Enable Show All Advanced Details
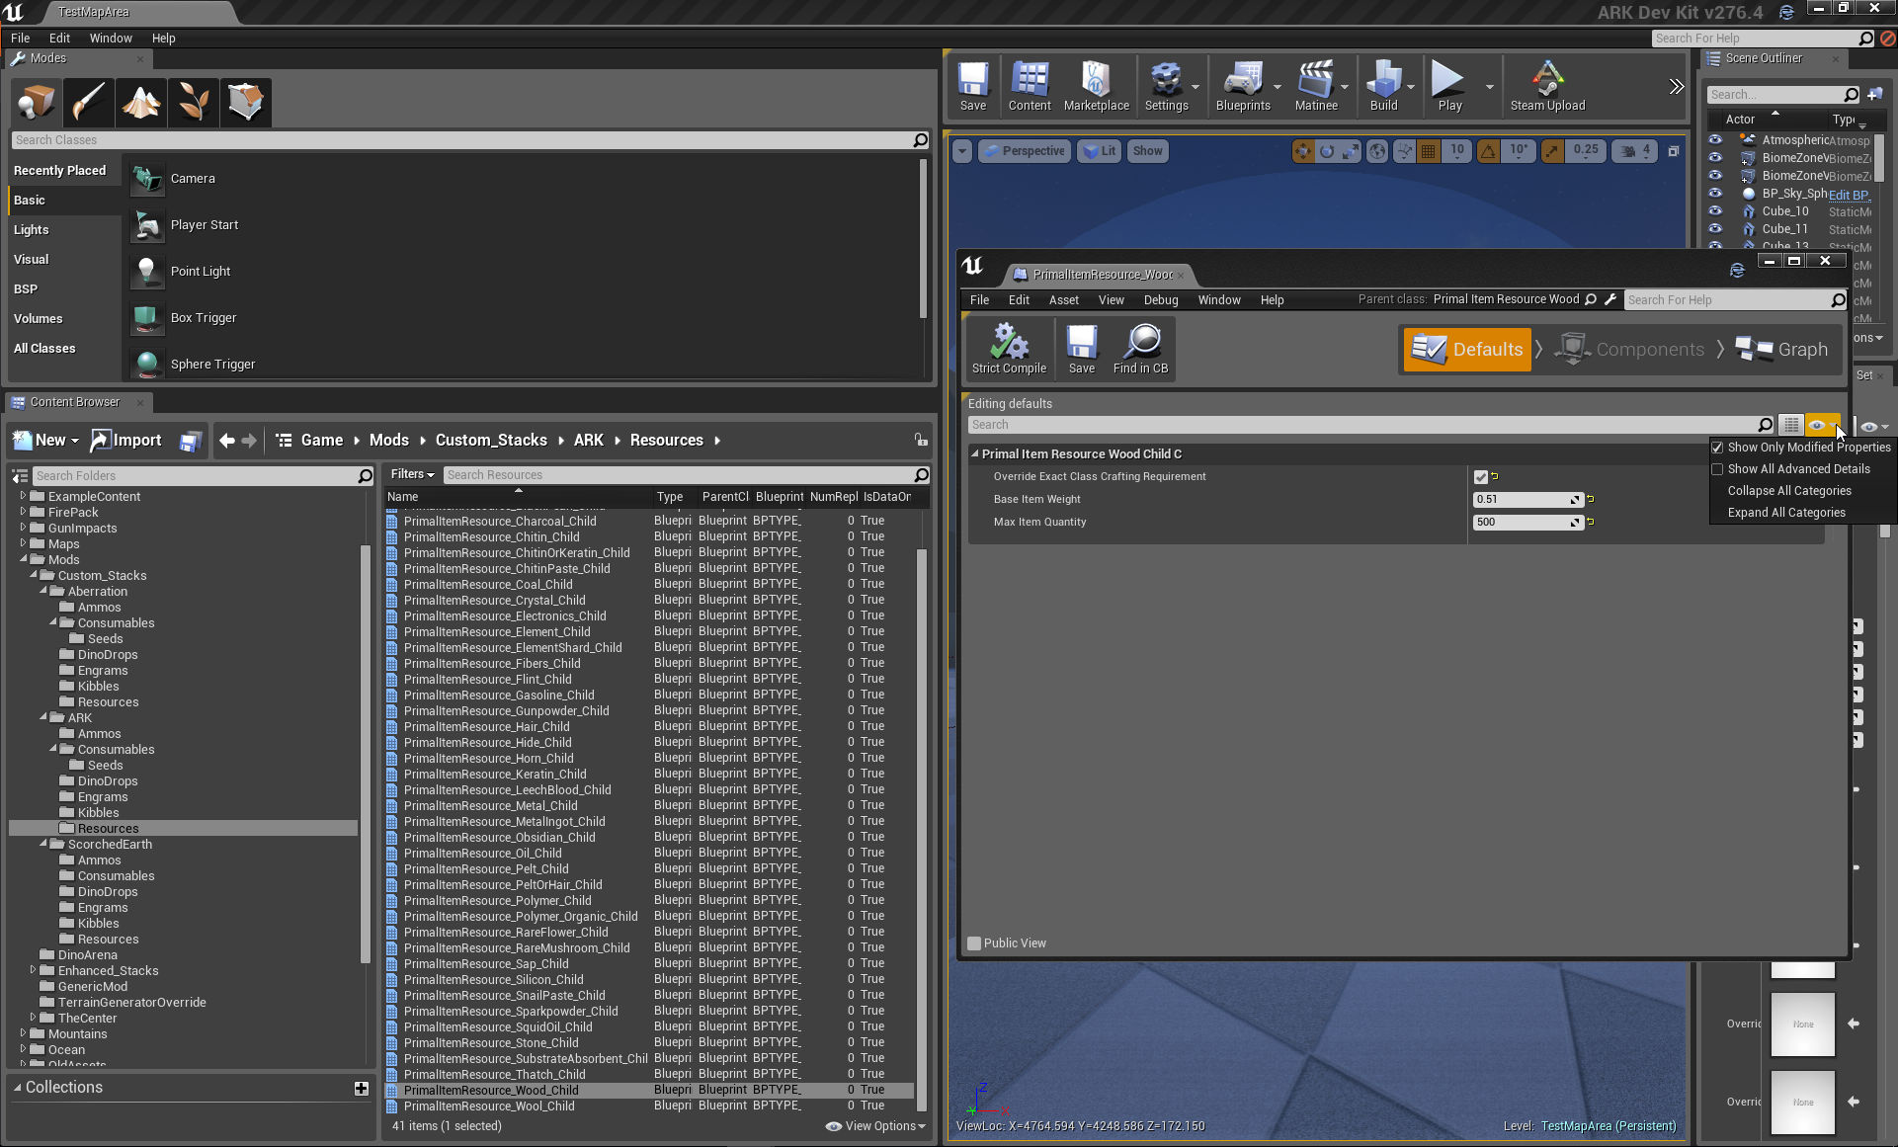This screenshot has width=1898, height=1147. coord(1717,469)
